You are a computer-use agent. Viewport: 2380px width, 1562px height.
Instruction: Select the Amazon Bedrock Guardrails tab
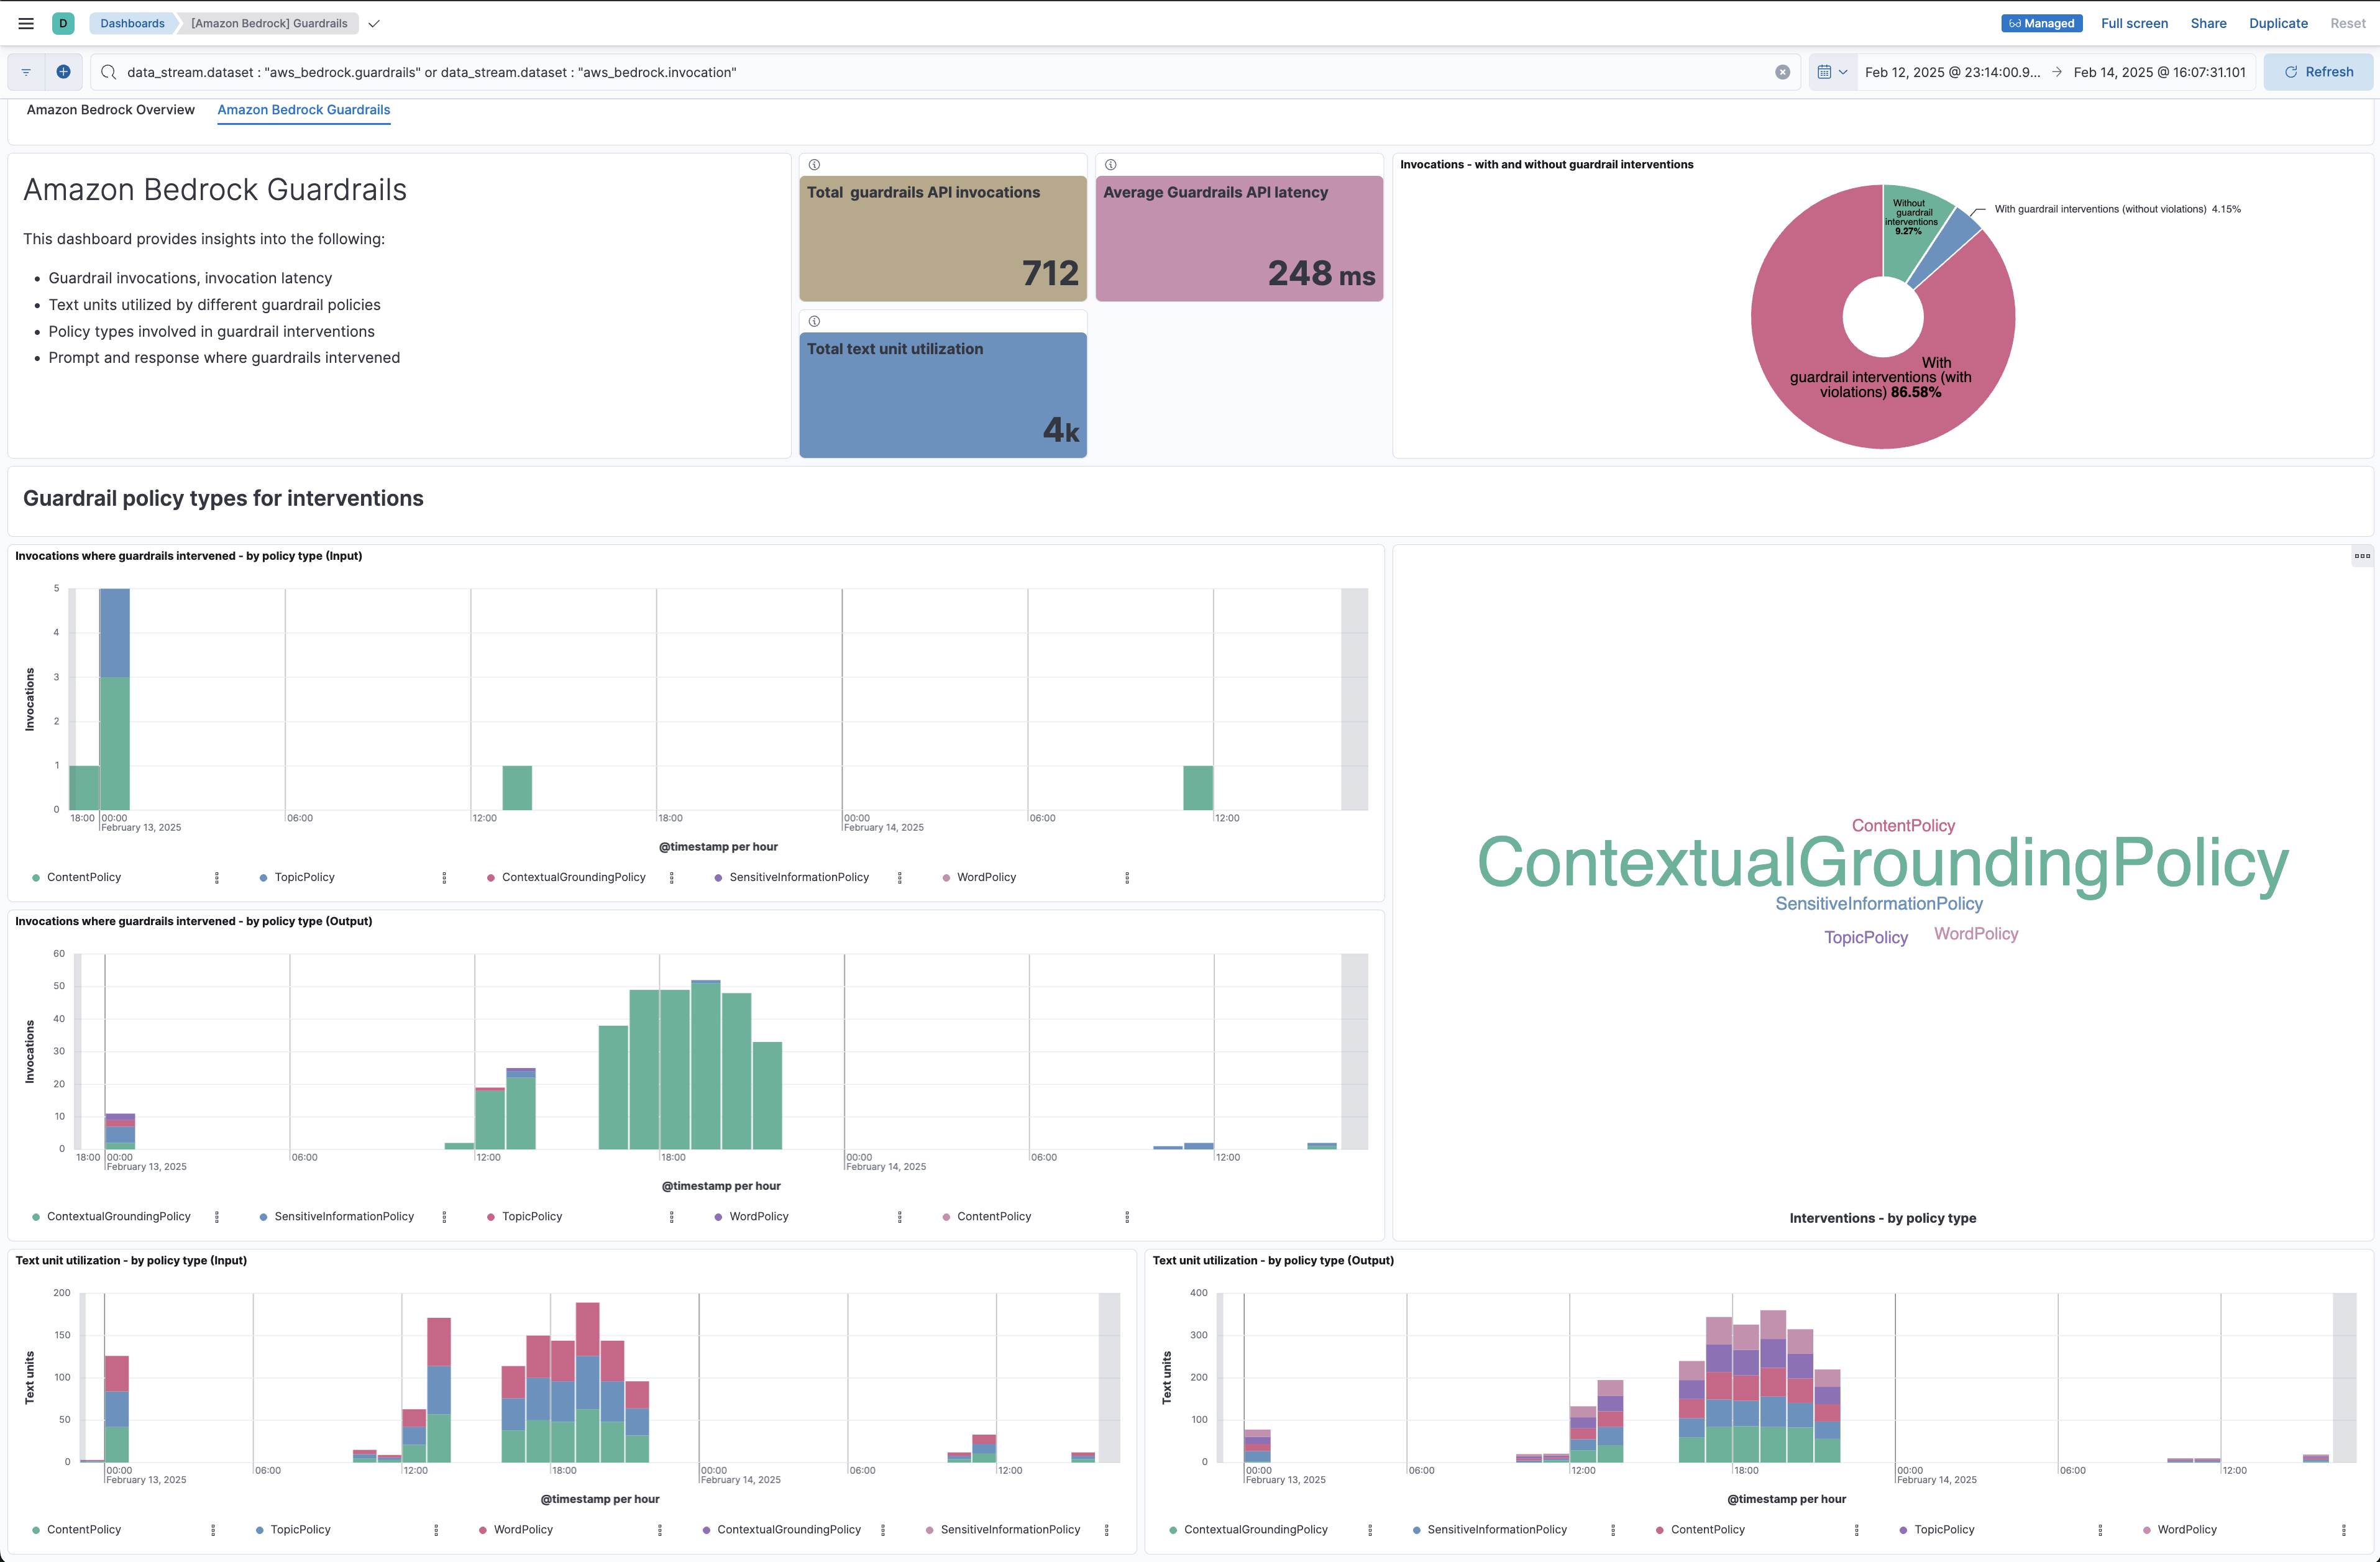303,110
